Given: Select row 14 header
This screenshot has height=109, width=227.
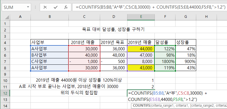Looking at the screenshot, I should (5, 106).
